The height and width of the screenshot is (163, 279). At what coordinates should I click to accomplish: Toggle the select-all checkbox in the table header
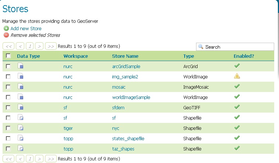(8, 56)
